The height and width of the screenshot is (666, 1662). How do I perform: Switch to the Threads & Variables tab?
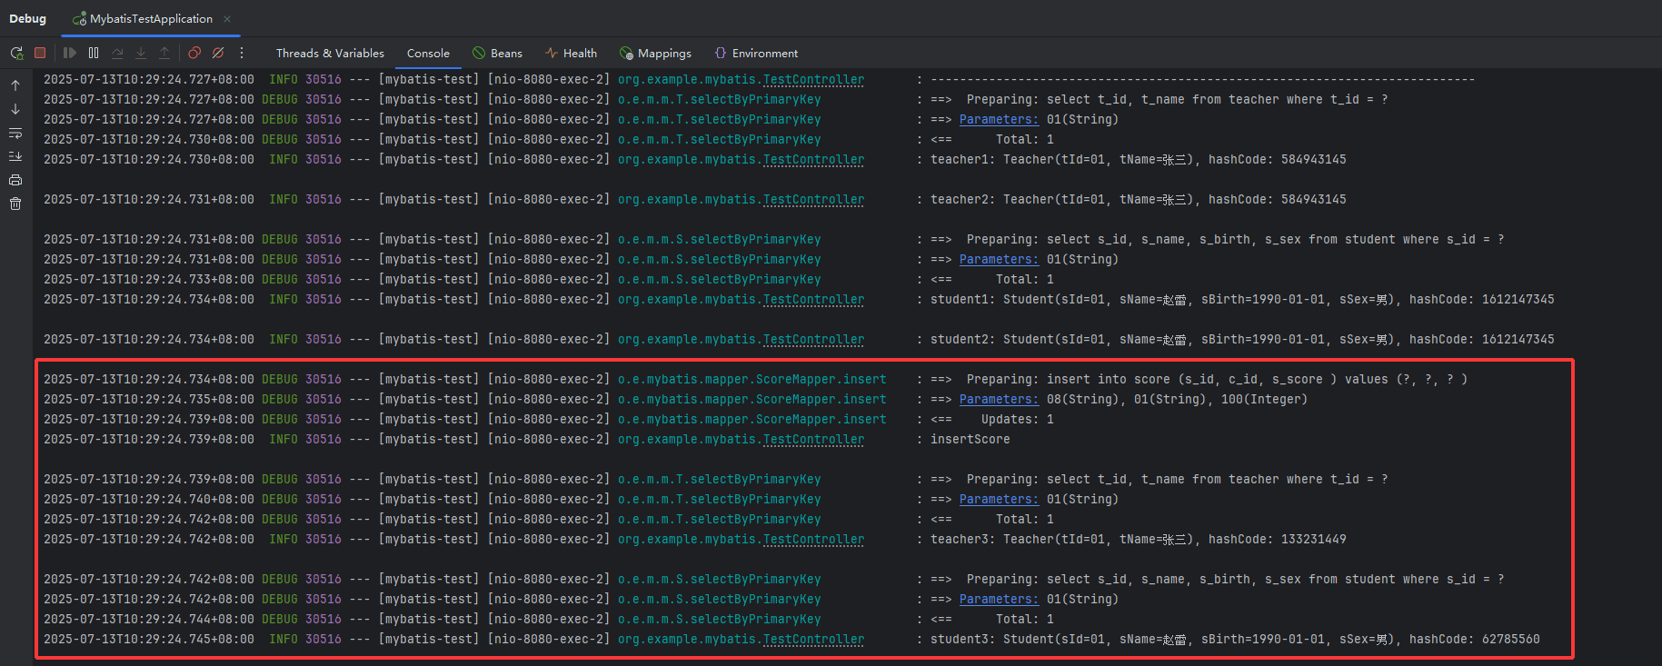click(330, 54)
